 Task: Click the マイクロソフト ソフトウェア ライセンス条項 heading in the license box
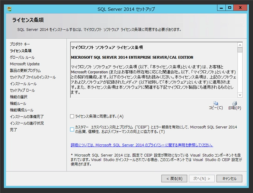click(107, 47)
